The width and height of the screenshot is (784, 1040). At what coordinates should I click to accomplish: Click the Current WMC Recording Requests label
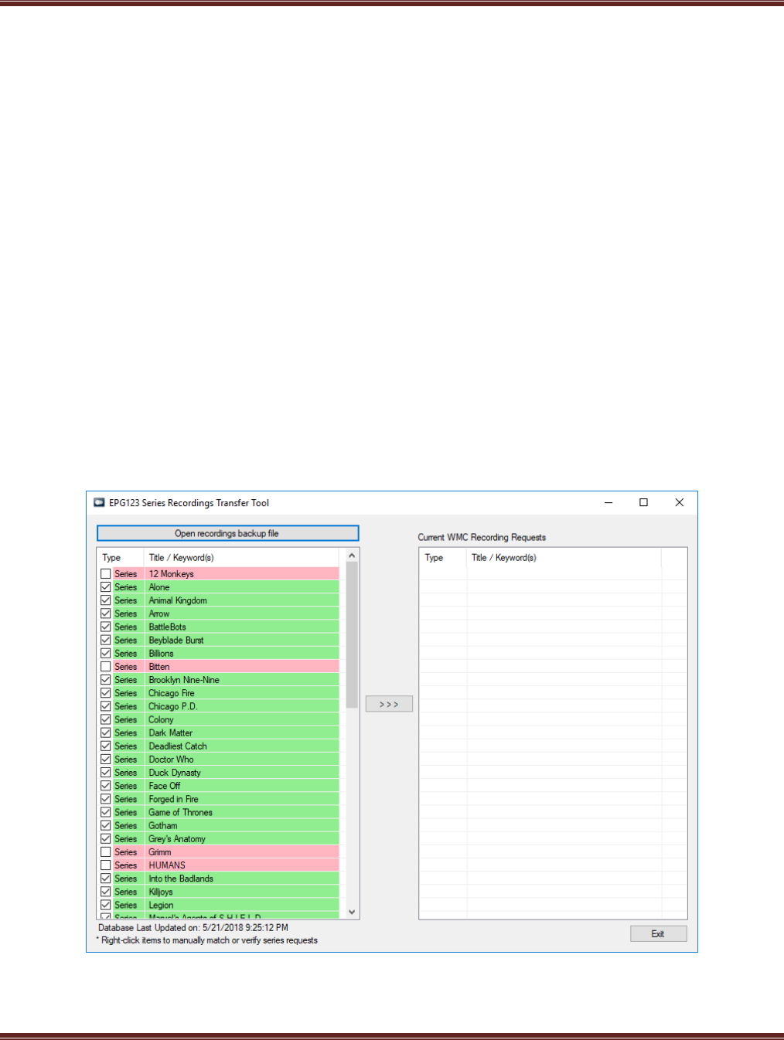482,537
